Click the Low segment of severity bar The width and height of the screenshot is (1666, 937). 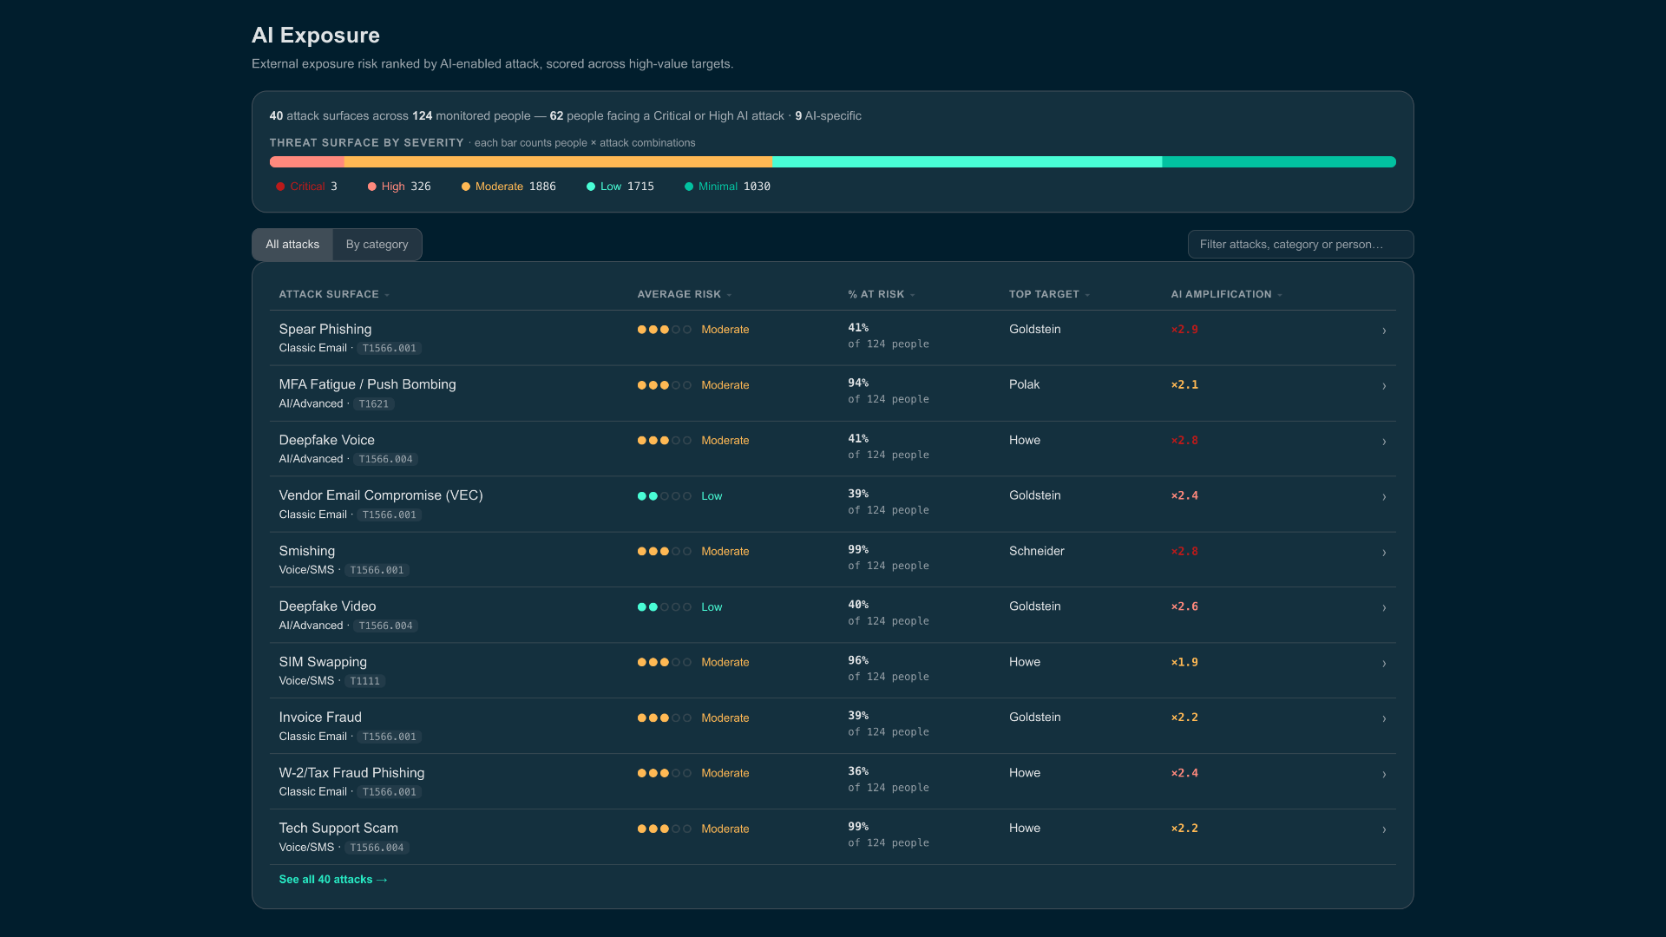click(x=967, y=162)
